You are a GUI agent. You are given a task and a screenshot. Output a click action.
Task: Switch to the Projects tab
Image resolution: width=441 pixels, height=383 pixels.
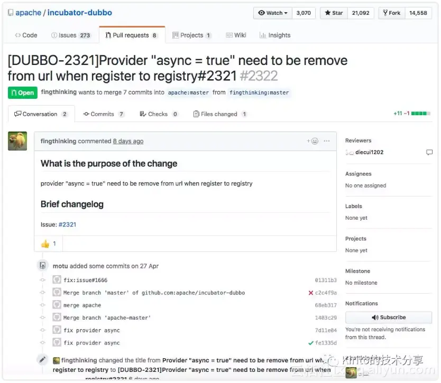pyautogui.click(x=191, y=35)
